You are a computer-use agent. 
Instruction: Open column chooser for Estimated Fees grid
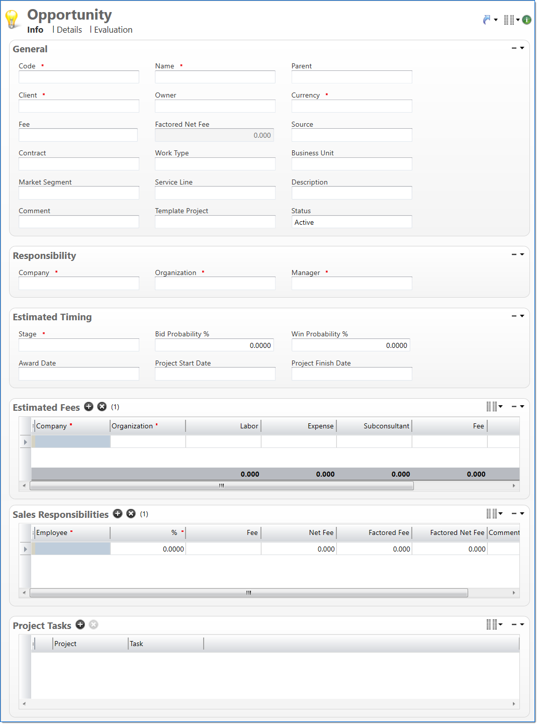[x=494, y=407]
